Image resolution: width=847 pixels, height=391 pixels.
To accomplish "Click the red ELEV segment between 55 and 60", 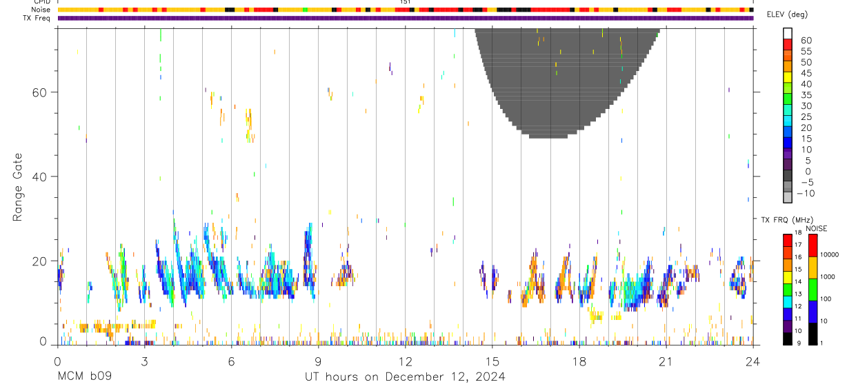I will coord(788,44).
